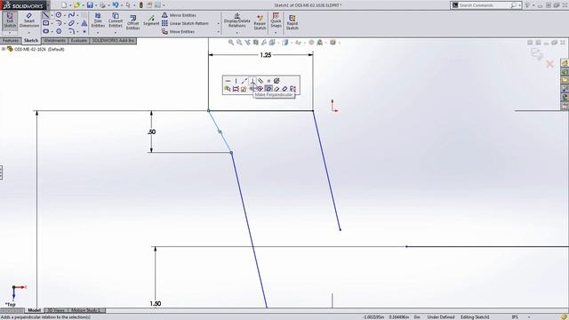Click the Segment tool
Screen dimensions: 569x320
tap(151, 20)
